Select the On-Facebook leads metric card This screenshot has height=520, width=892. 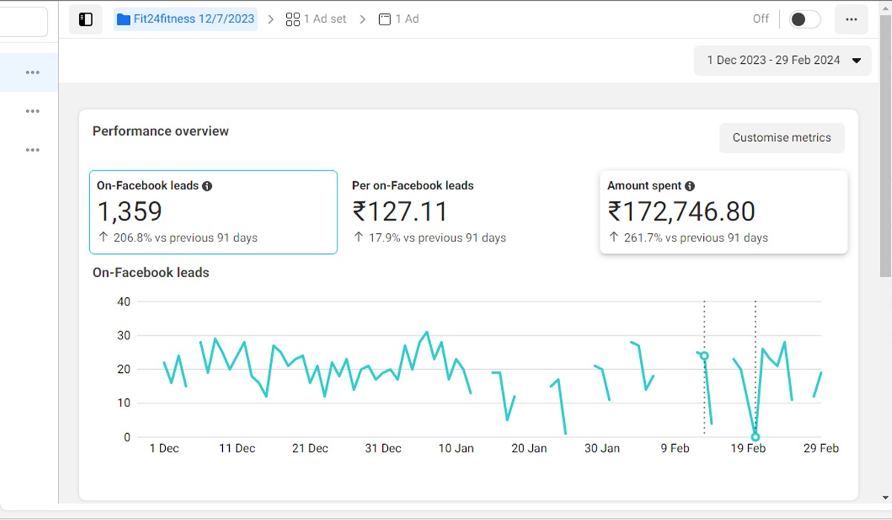[x=213, y=212]
